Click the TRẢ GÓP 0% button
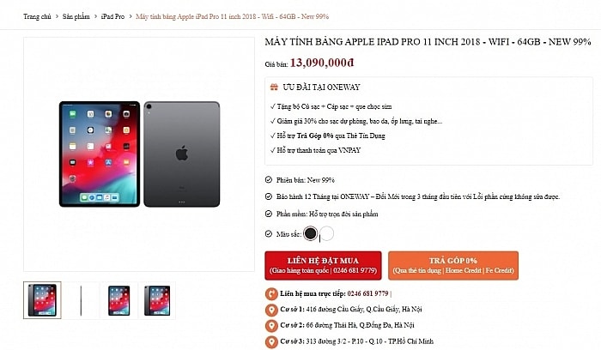Viewport: 601px width, 350px height. coord(453,265)
